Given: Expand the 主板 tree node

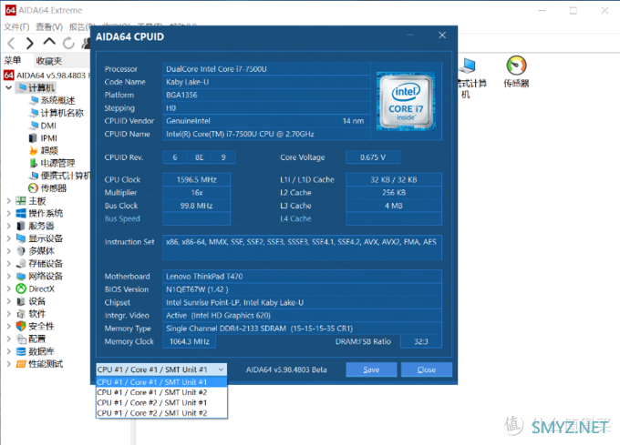Looking at the screenshot, I should pos(9,201).
